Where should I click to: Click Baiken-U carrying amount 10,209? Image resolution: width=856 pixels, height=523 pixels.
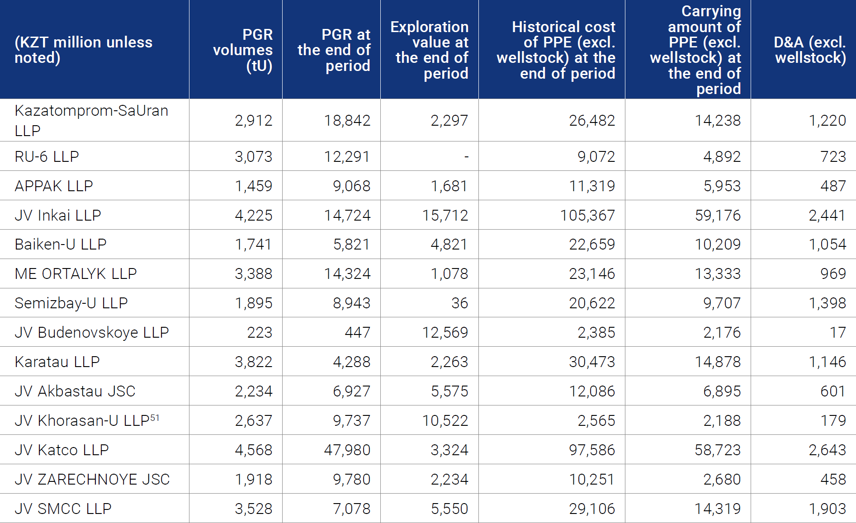click(718, 244)
